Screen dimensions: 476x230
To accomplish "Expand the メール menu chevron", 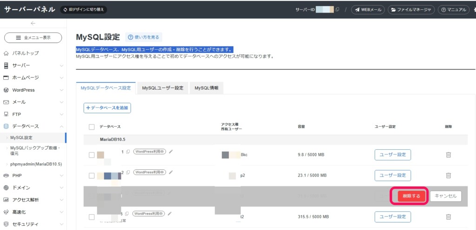I will pyautogui.click(x=62, y=102).
